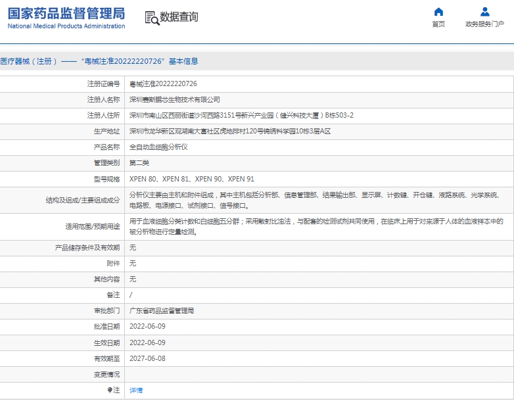Select product name 全自动血细胞分析仪
The image size is (514, 403).
(x=158, y=147)
